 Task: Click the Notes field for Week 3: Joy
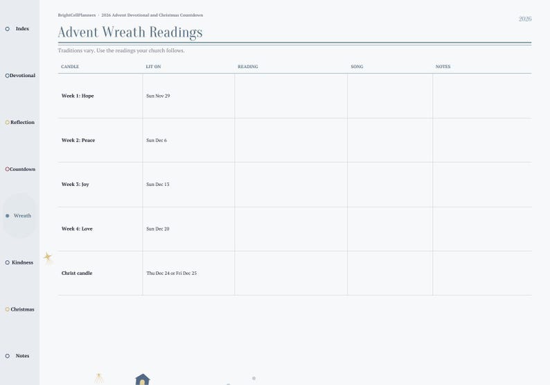pos(482,185)
